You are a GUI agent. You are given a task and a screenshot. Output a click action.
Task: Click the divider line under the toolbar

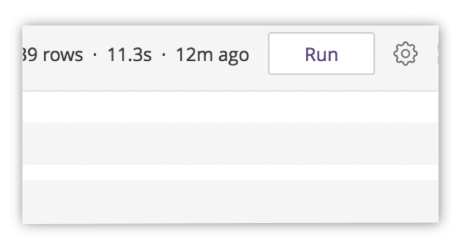(x=230, y=91)
